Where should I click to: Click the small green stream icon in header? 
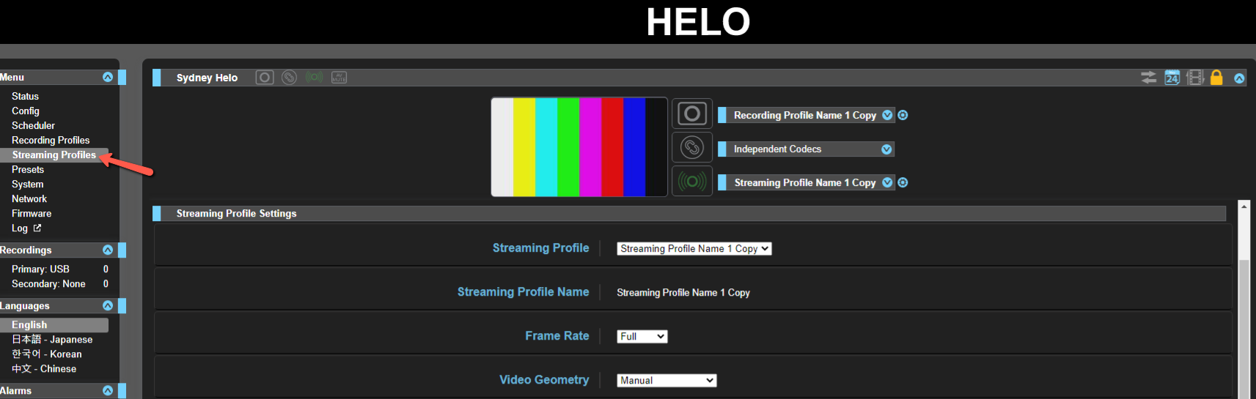[x=315, y=77]
